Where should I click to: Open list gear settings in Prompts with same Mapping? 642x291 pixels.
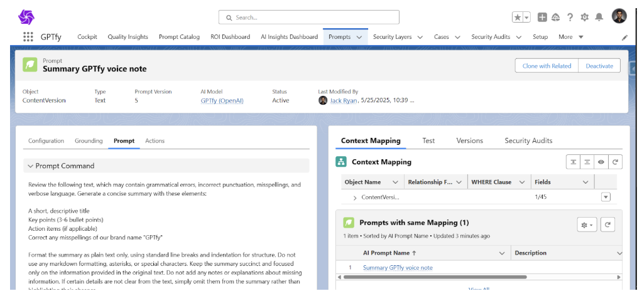pos(587,225)
